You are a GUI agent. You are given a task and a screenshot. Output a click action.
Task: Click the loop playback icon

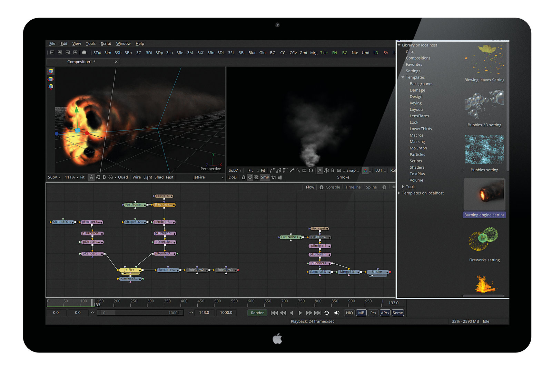(x=326, y=313)
